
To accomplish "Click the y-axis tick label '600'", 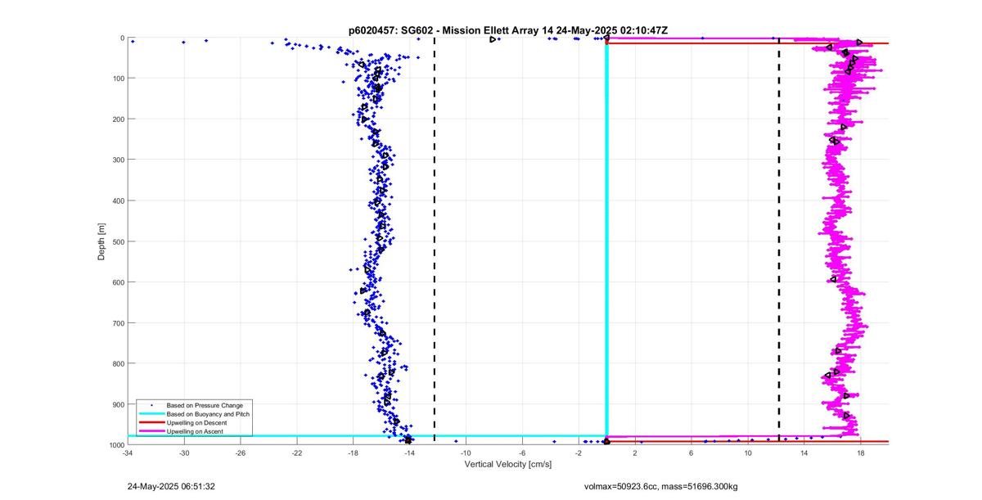I will tap(118, 282).
